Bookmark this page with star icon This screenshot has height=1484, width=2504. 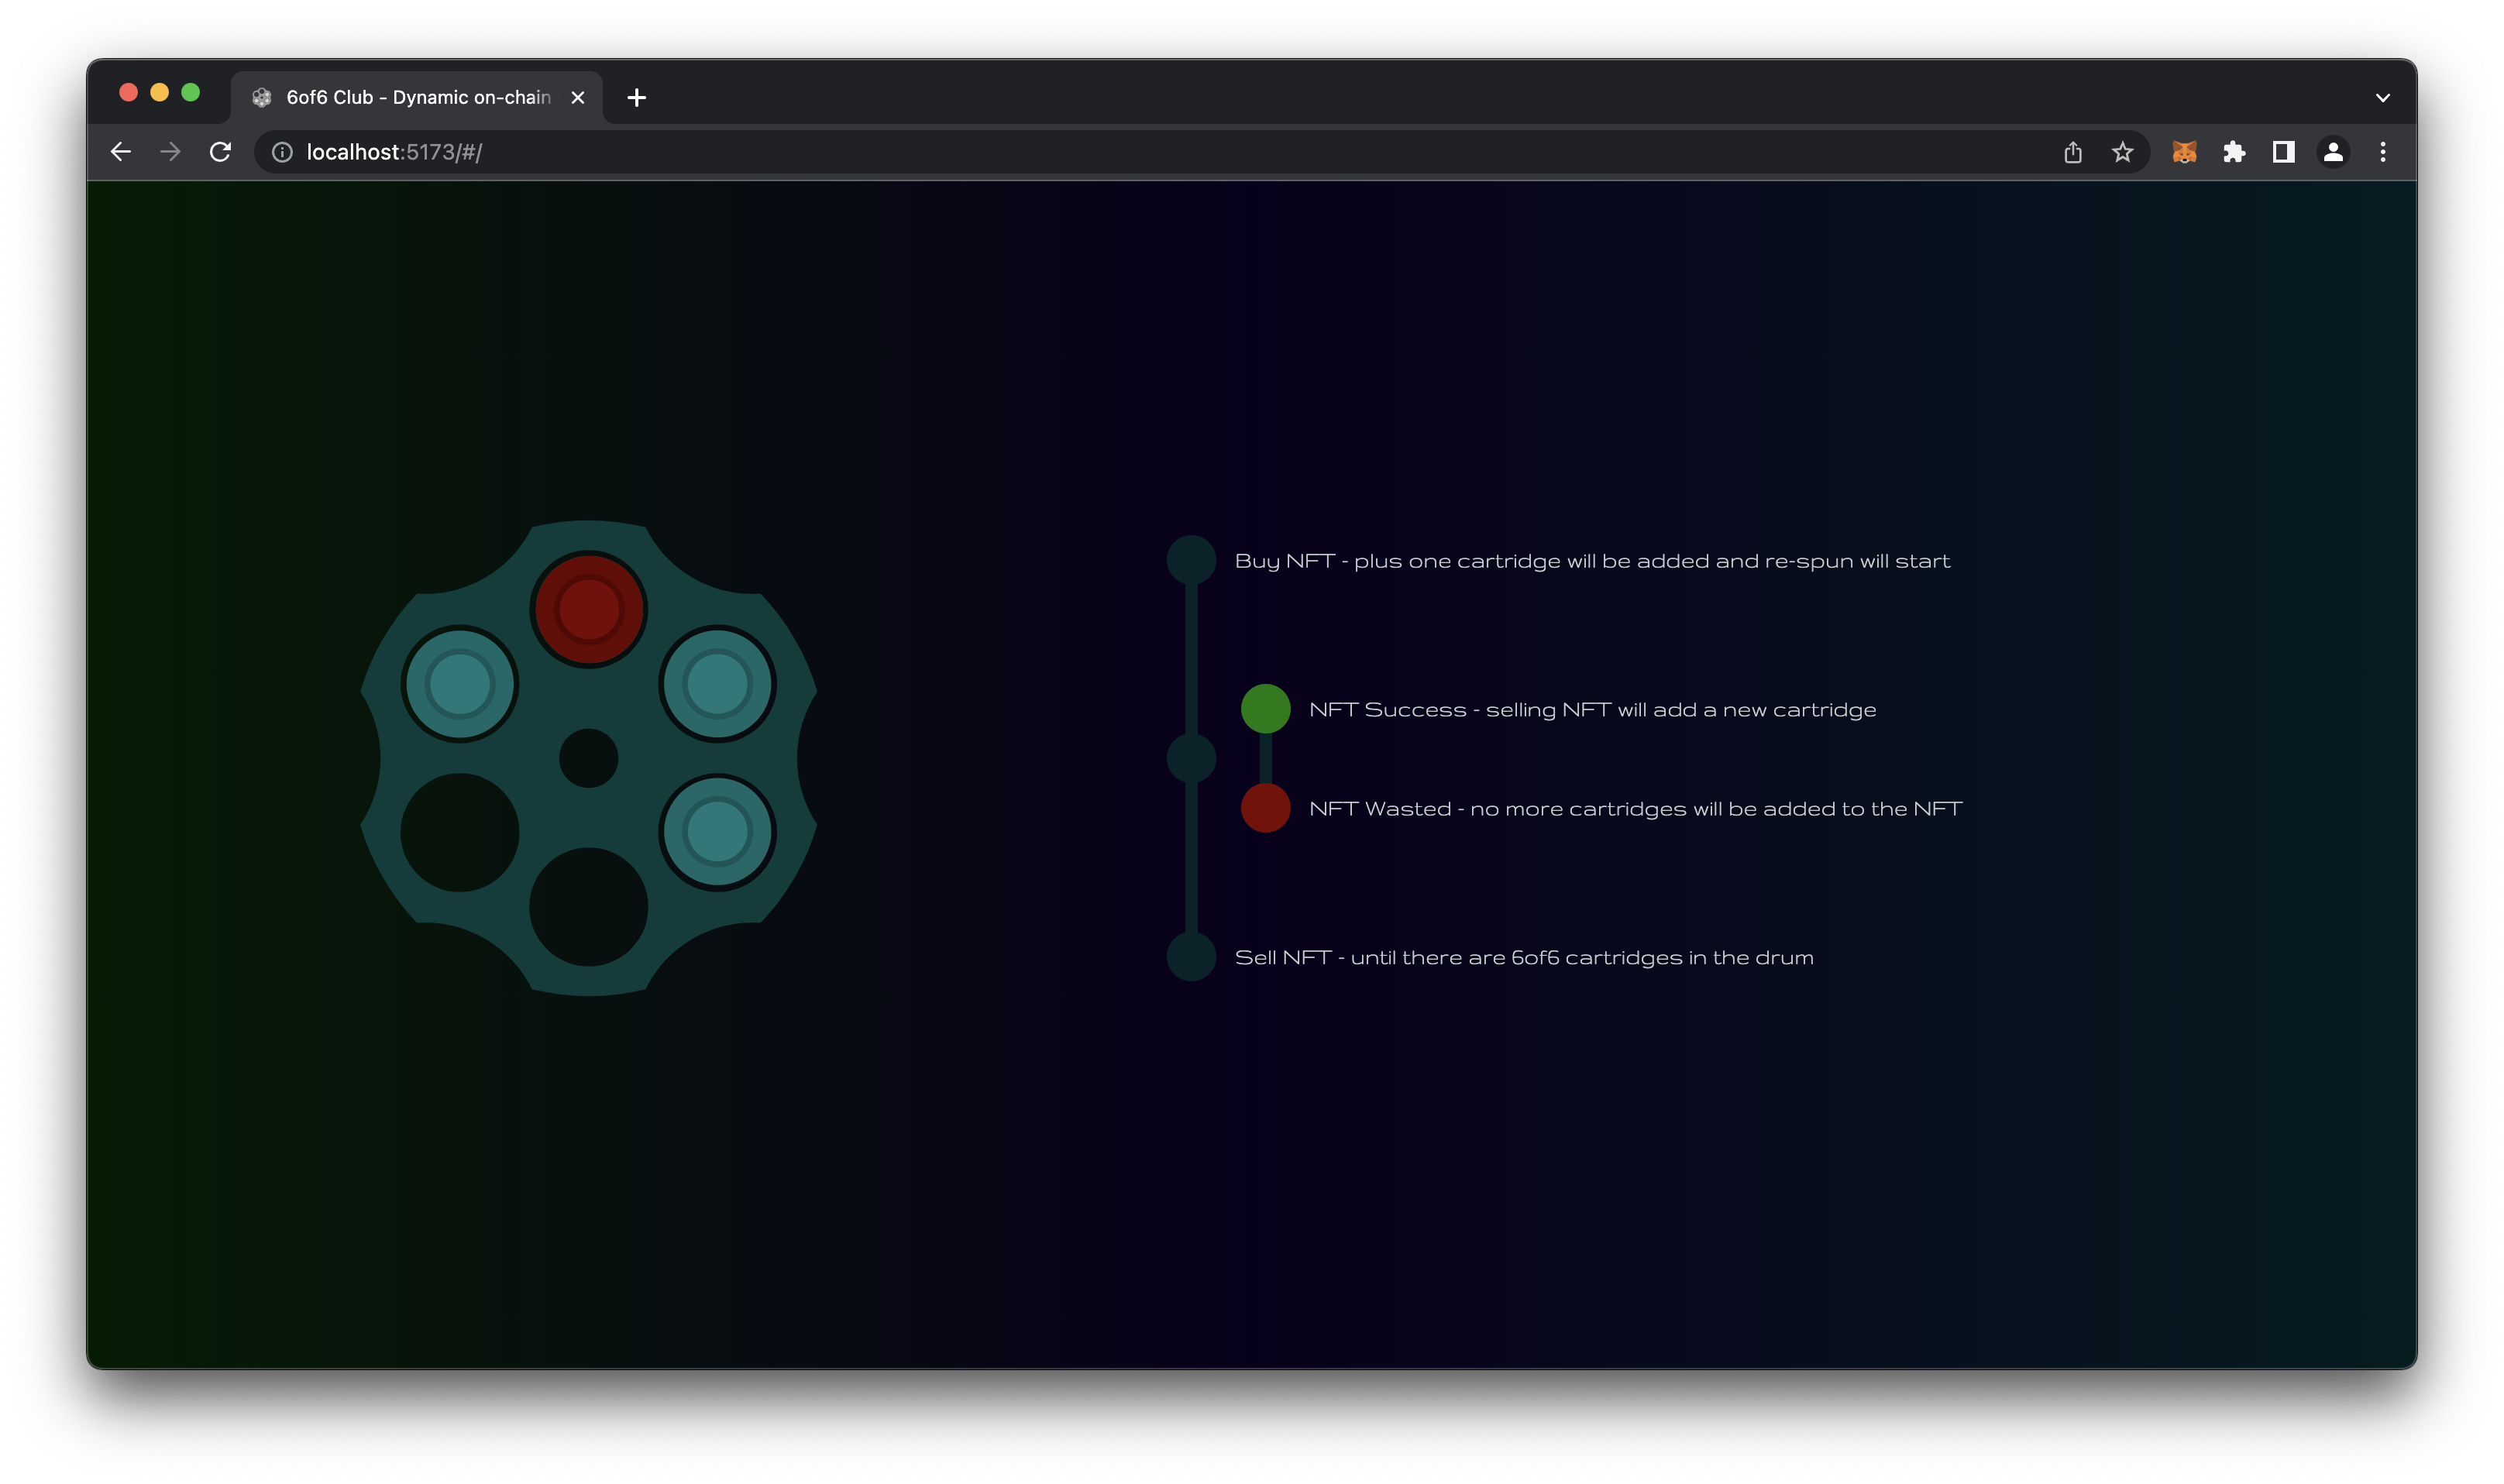[x=2122, y=152]
